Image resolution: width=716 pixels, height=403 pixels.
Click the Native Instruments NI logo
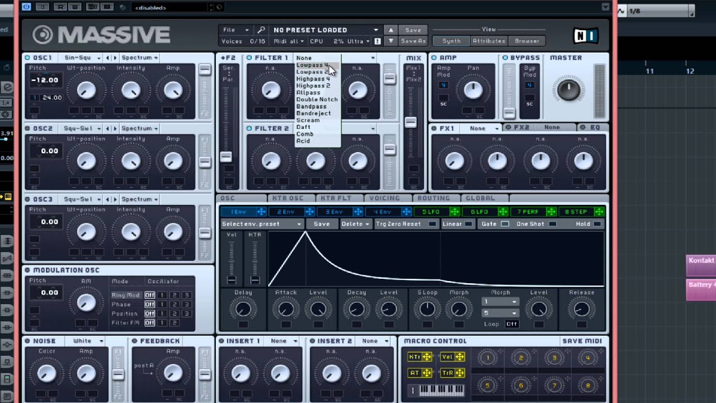click(585, 36)
